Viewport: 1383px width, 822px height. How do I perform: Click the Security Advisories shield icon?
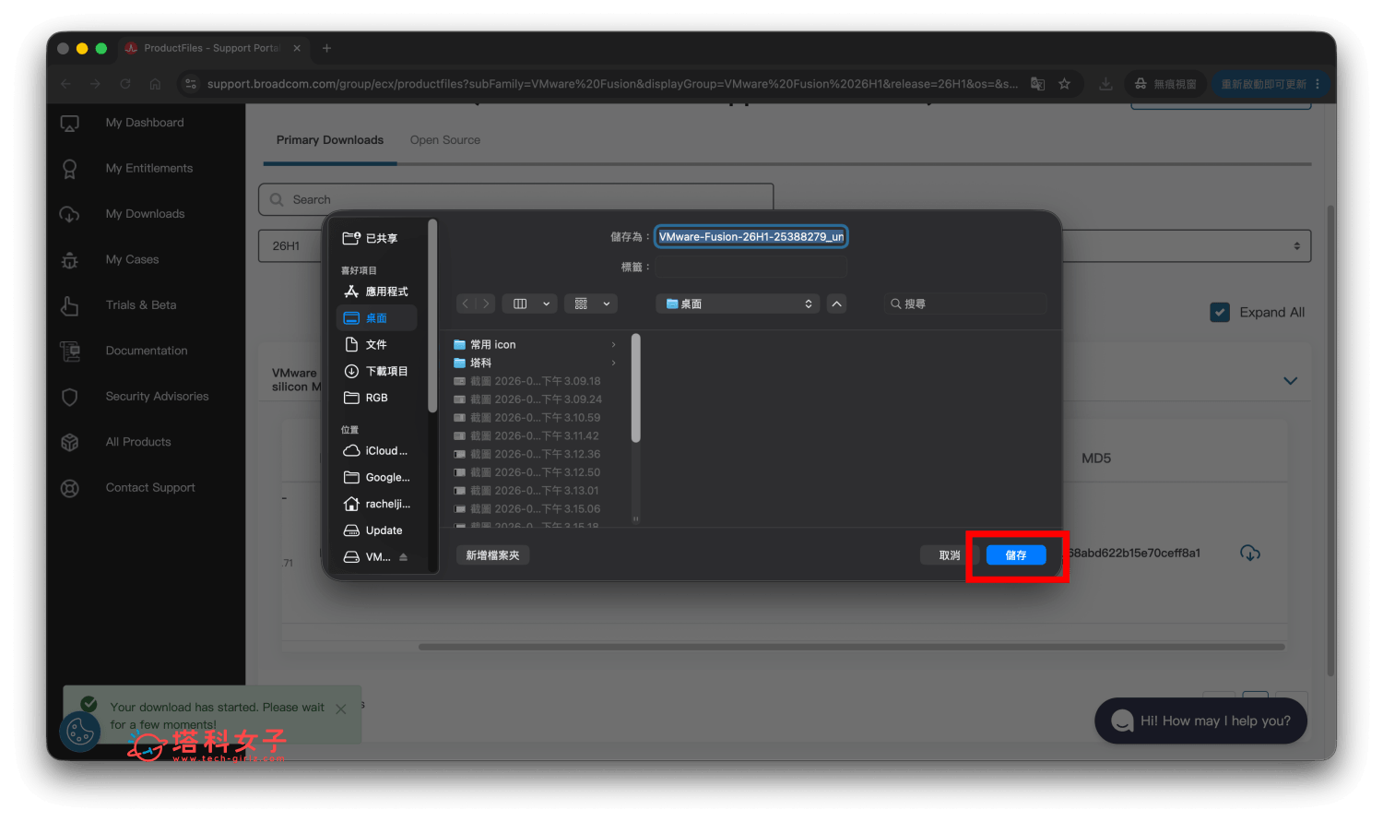tap(70, 397)
